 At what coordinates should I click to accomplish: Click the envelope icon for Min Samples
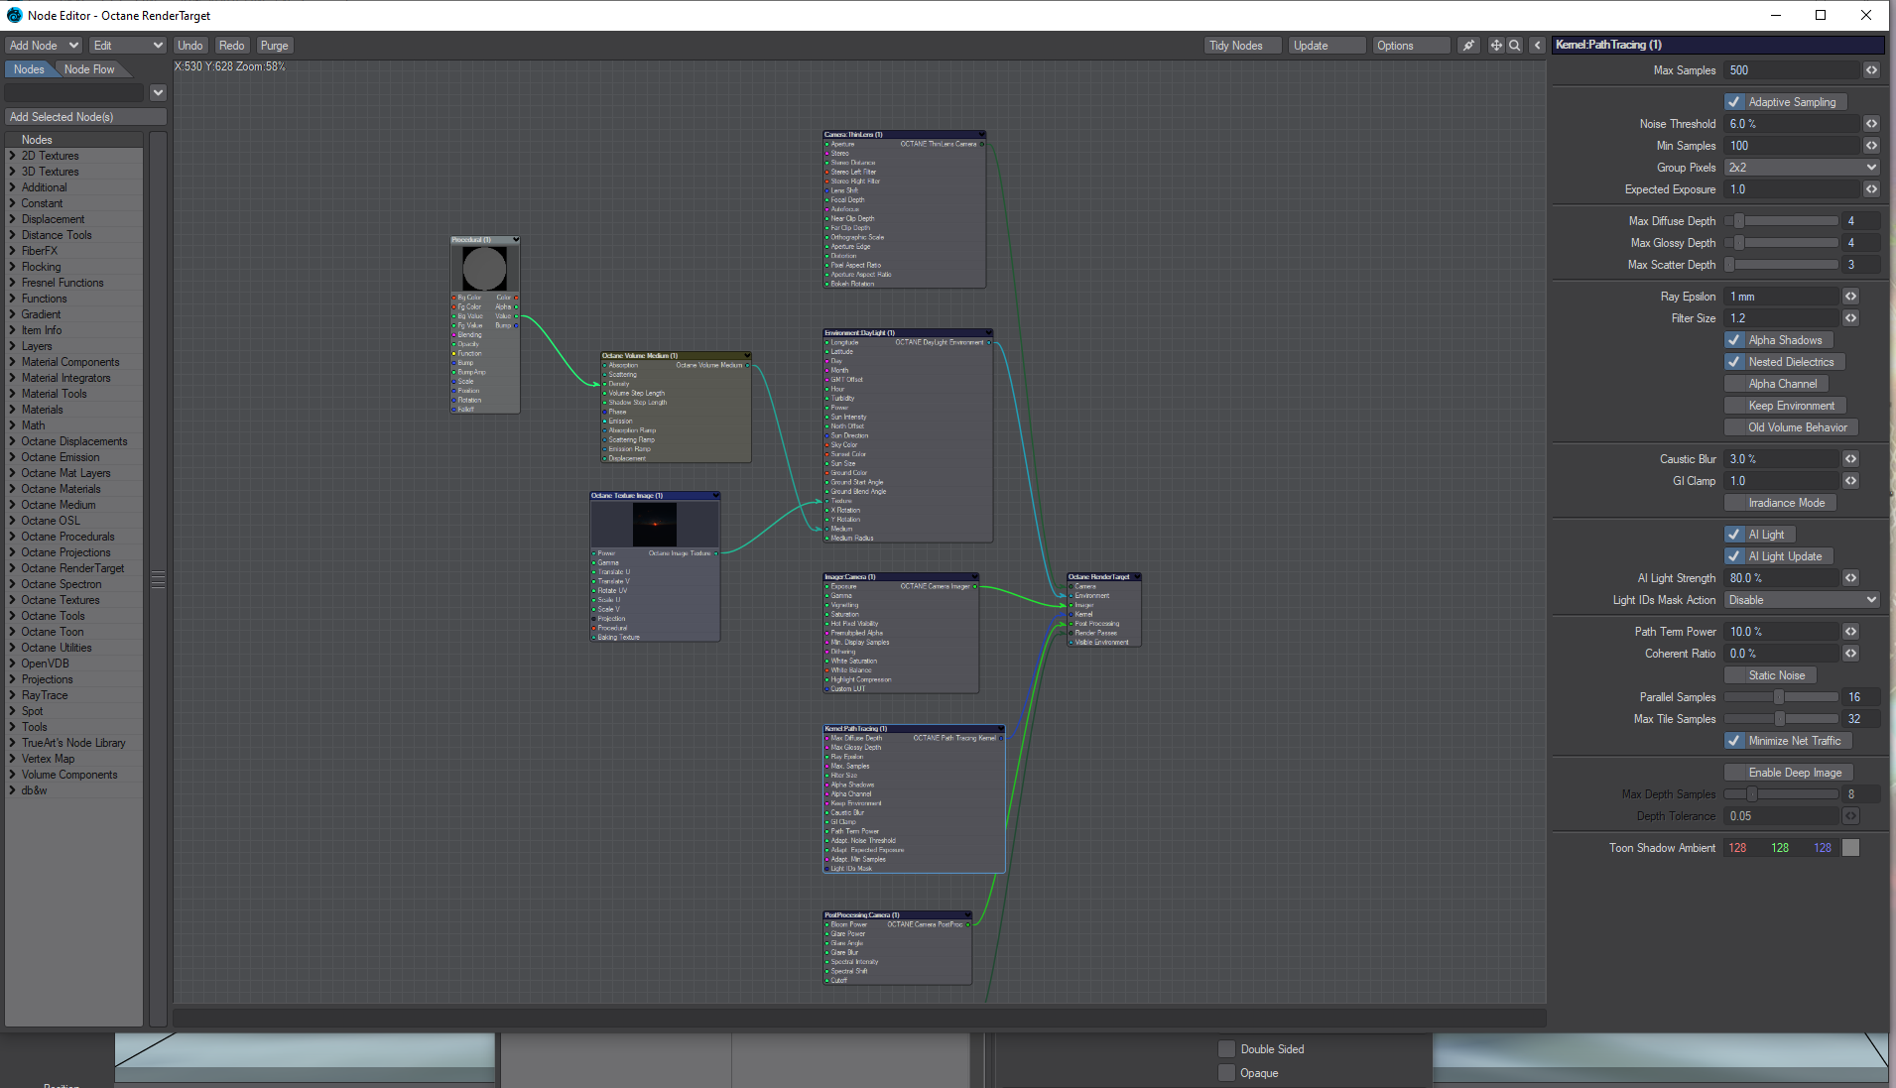[x=1871, y=146]
